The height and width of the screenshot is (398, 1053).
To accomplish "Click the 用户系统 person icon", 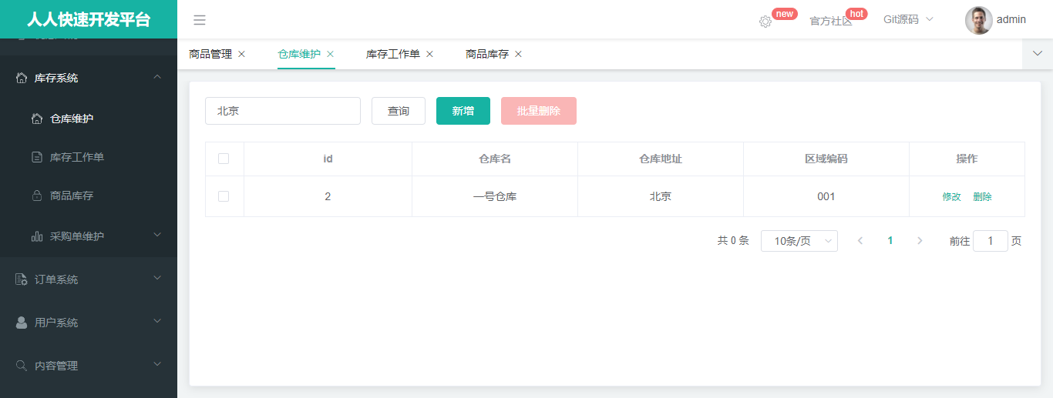I will pyautogui.click(x=22, y=323).
